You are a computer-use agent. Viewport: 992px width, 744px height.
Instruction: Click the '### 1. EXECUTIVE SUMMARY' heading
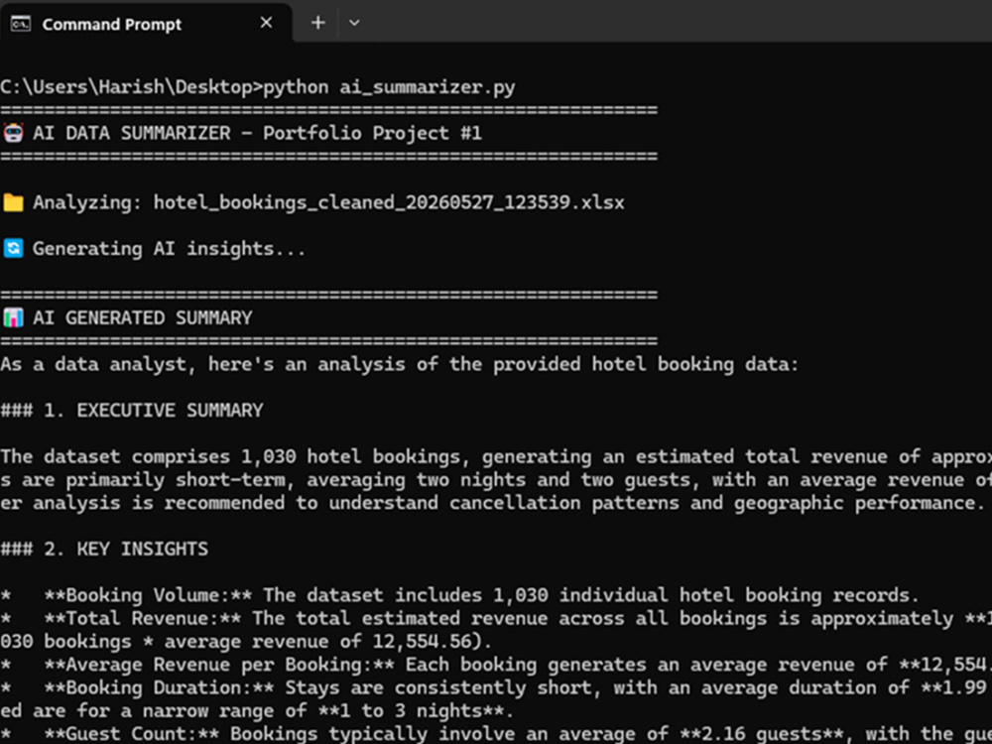tap(132, 410)
